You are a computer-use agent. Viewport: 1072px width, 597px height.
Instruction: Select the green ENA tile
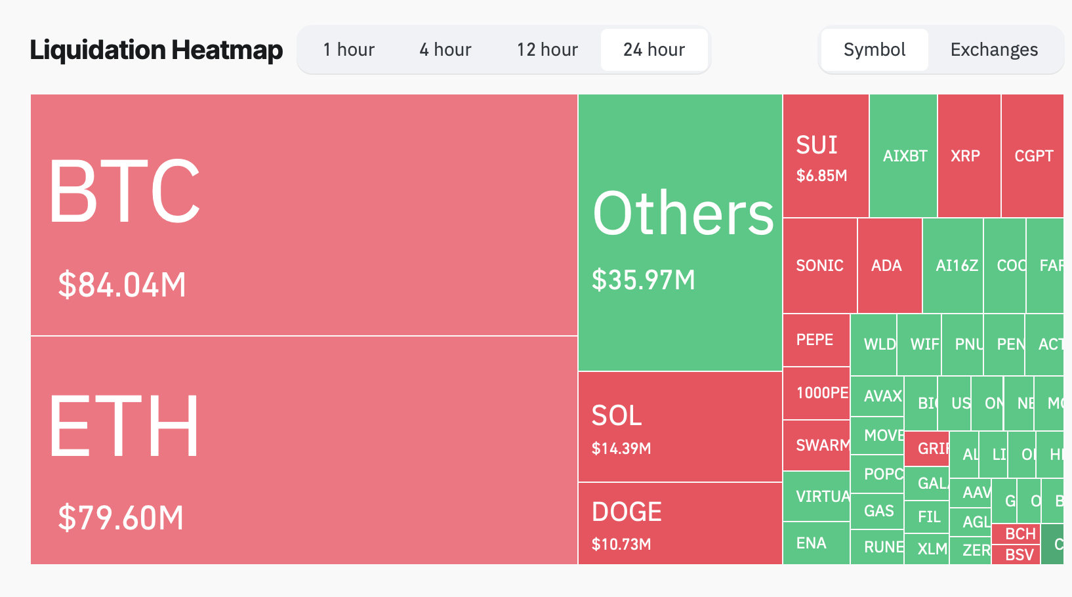coord(816,543)
